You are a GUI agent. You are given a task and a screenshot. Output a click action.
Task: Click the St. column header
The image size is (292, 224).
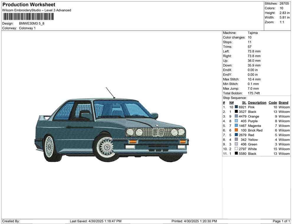244,103
